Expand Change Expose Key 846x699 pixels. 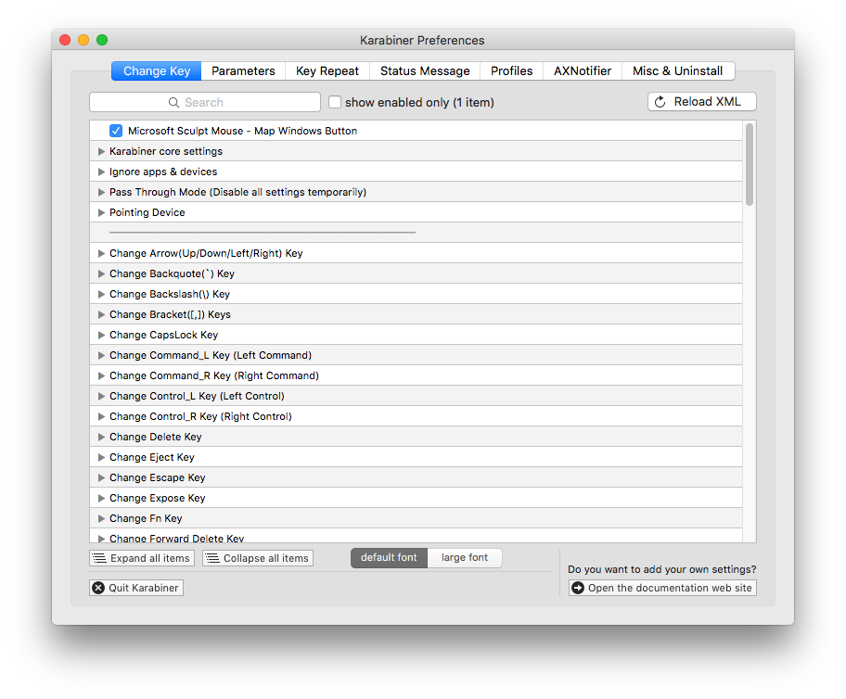pos(101,498)
